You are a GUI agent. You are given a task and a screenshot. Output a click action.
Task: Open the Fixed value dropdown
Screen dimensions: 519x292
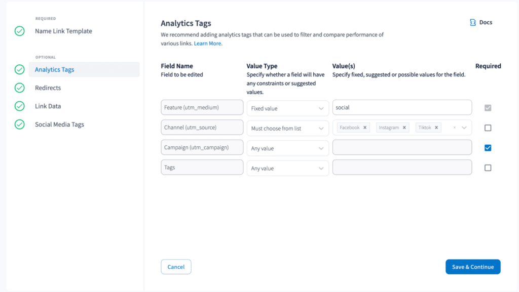287,108
